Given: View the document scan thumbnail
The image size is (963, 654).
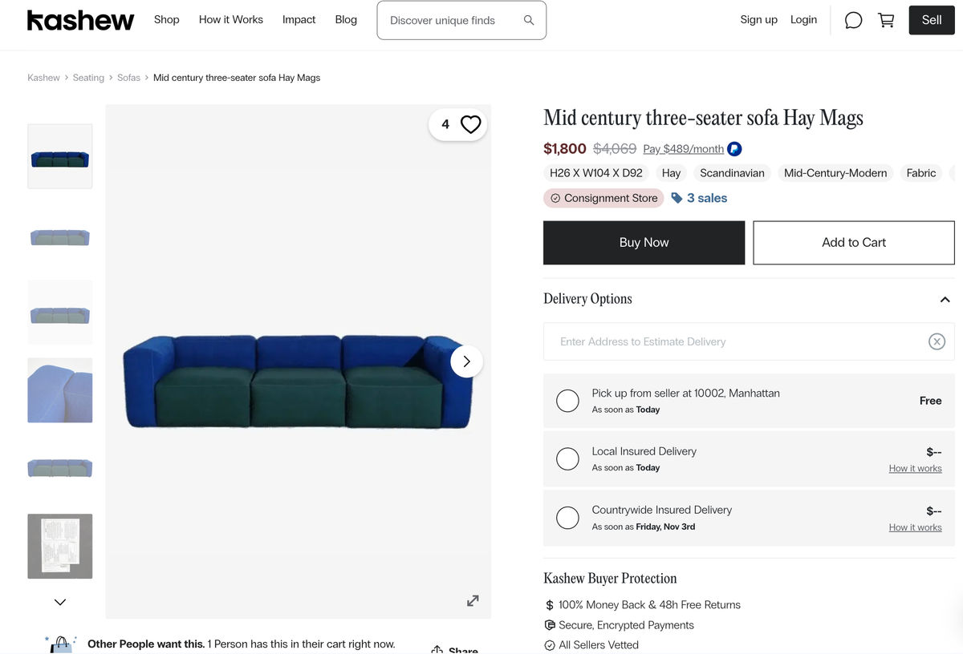Looking at the screenshot, I should pos(60,546).
